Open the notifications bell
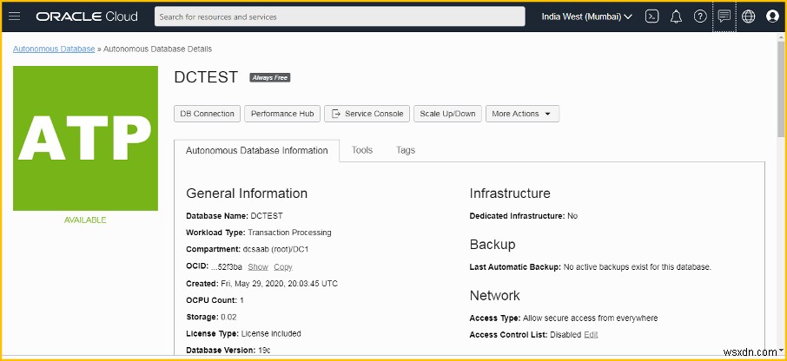787x361 pixels. 676,16
